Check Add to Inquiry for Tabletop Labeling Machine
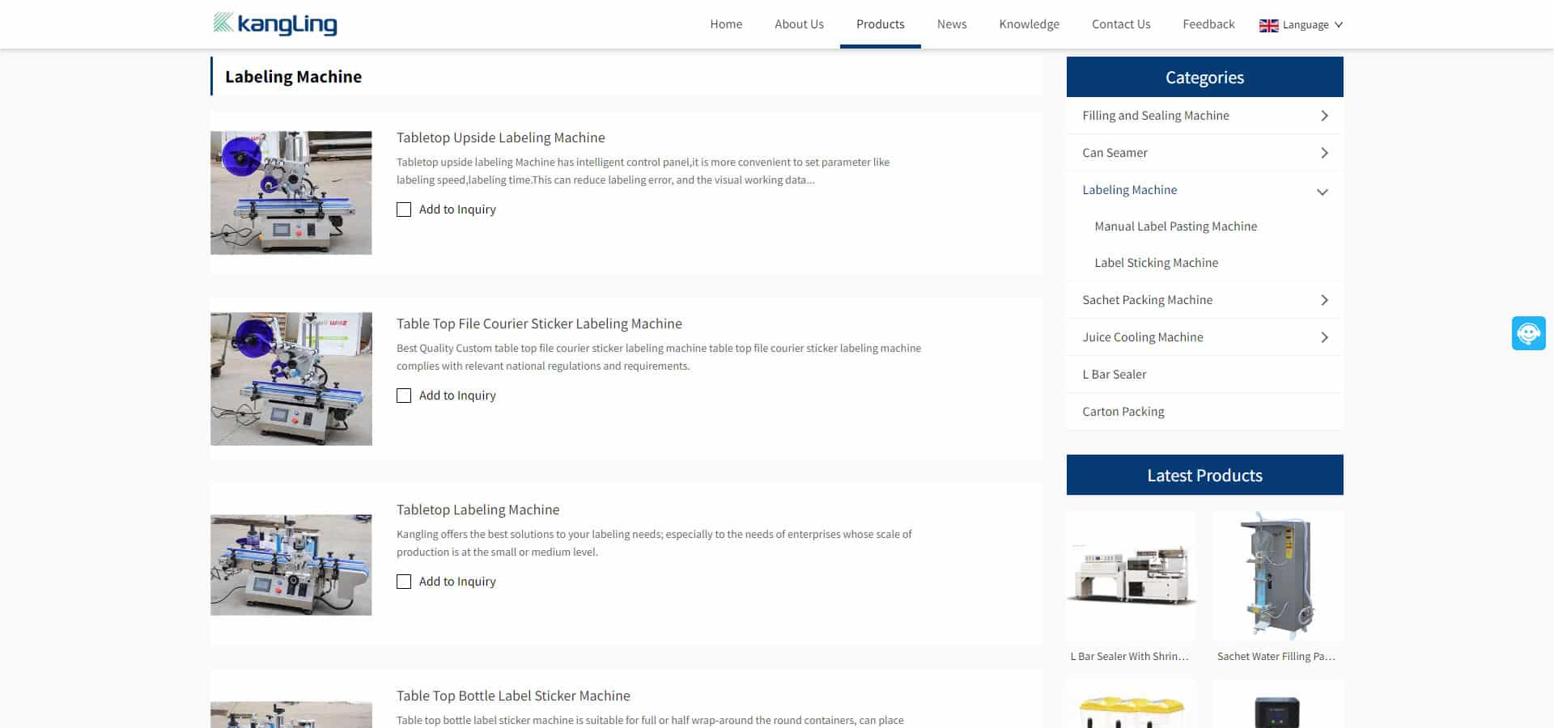Screen dimensions: 1554x728 coord(404,582)
